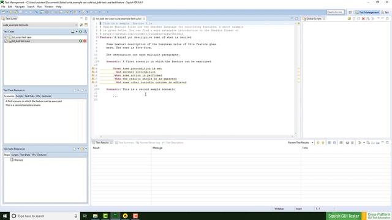Open the Navigate menu

20,7
